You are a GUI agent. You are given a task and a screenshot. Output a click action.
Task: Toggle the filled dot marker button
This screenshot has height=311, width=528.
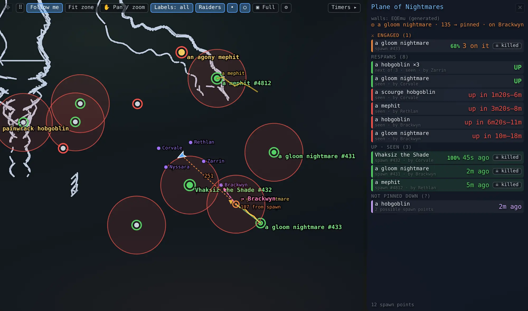[x=232, y=7]
